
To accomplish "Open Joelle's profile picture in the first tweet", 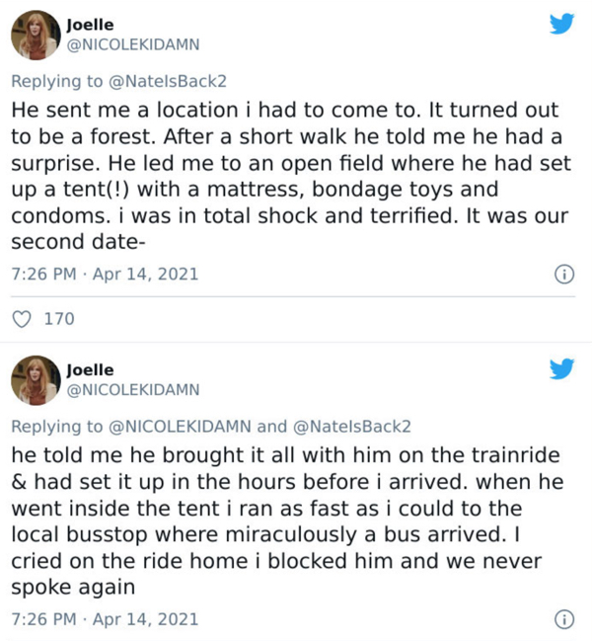I will pyautogui.click(x=35, y=36).
